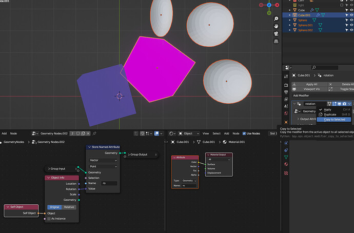Toggle the camera view icon in viewport

[x=276, y=34]
